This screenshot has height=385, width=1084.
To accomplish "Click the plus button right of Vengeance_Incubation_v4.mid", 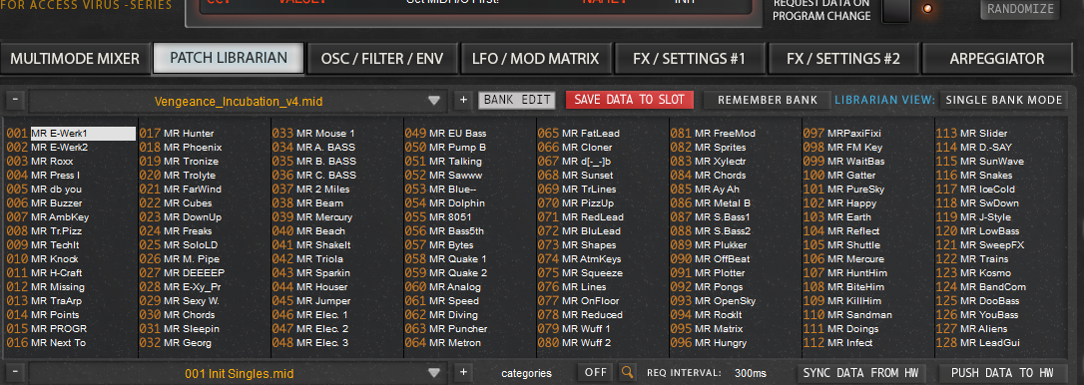I will point(463,100).
